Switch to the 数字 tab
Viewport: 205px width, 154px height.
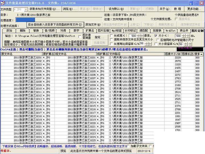click(76, 31)
